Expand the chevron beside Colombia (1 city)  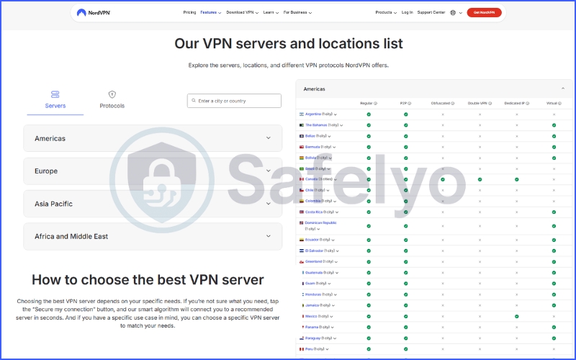click(x=335, y=202)
